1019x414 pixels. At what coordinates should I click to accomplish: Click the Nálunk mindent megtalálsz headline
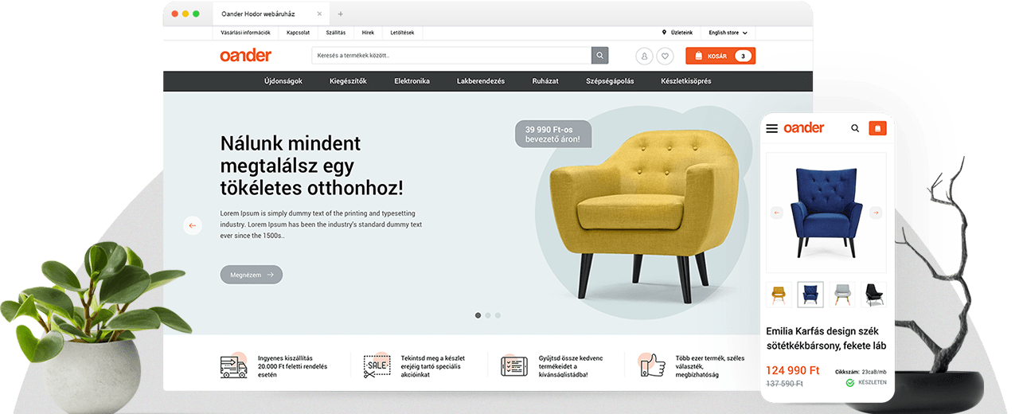point(311,166)
